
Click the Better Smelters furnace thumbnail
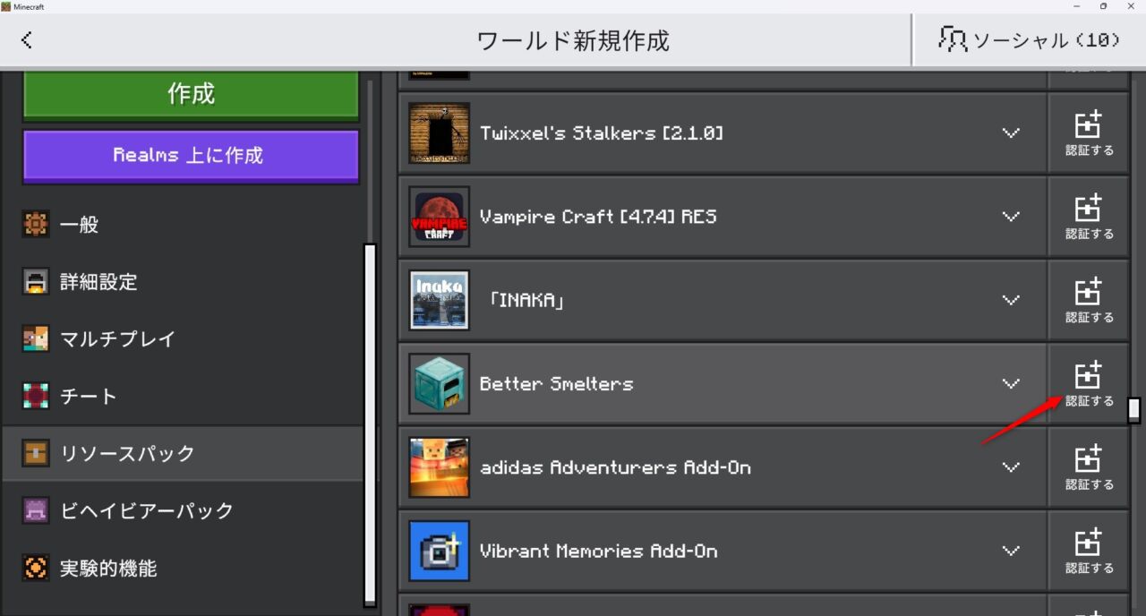pos(439,383)
